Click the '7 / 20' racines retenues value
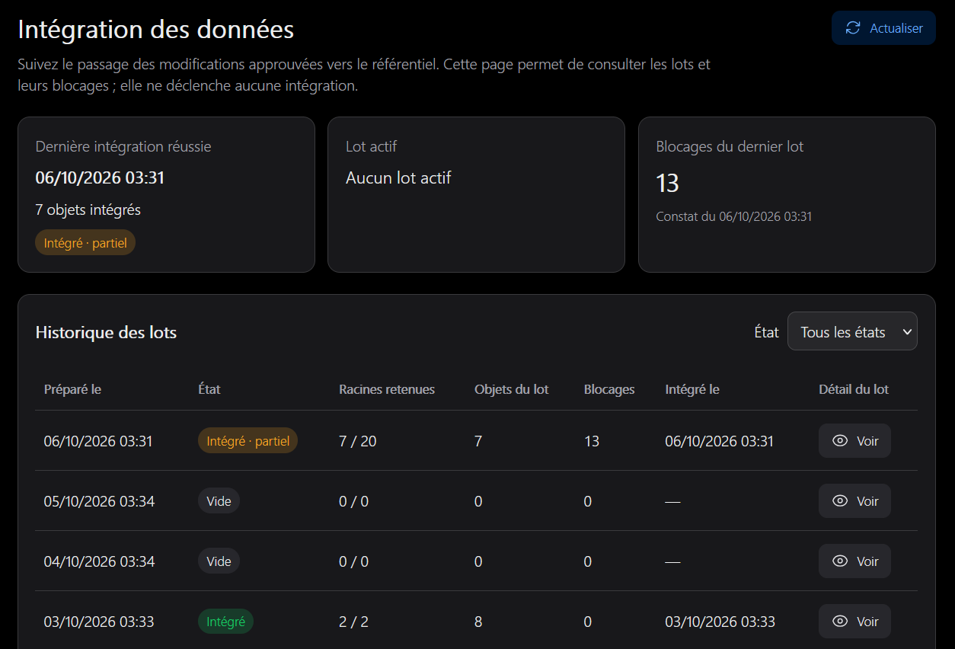Viewport: 955px width, 649px height. [358, 441]
